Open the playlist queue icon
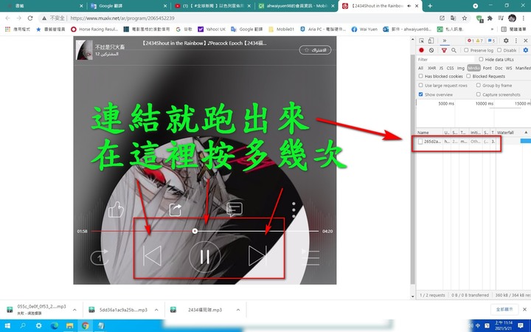 (x=310, y=257)
